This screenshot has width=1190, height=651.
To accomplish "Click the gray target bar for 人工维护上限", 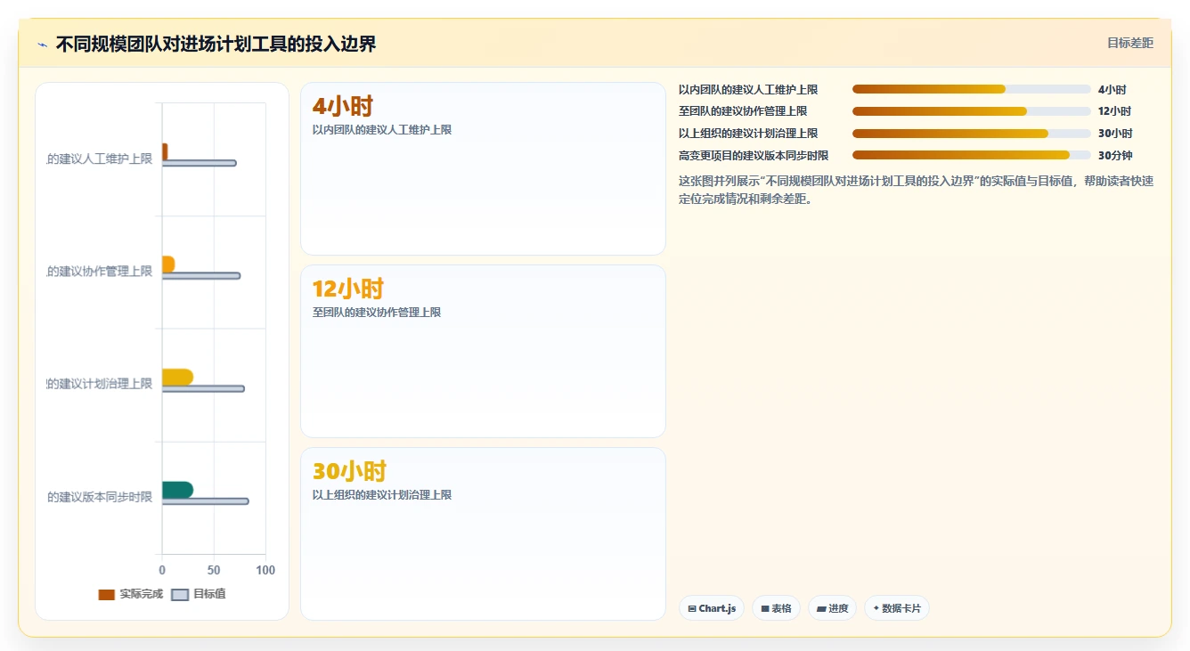I will point(199,163).
